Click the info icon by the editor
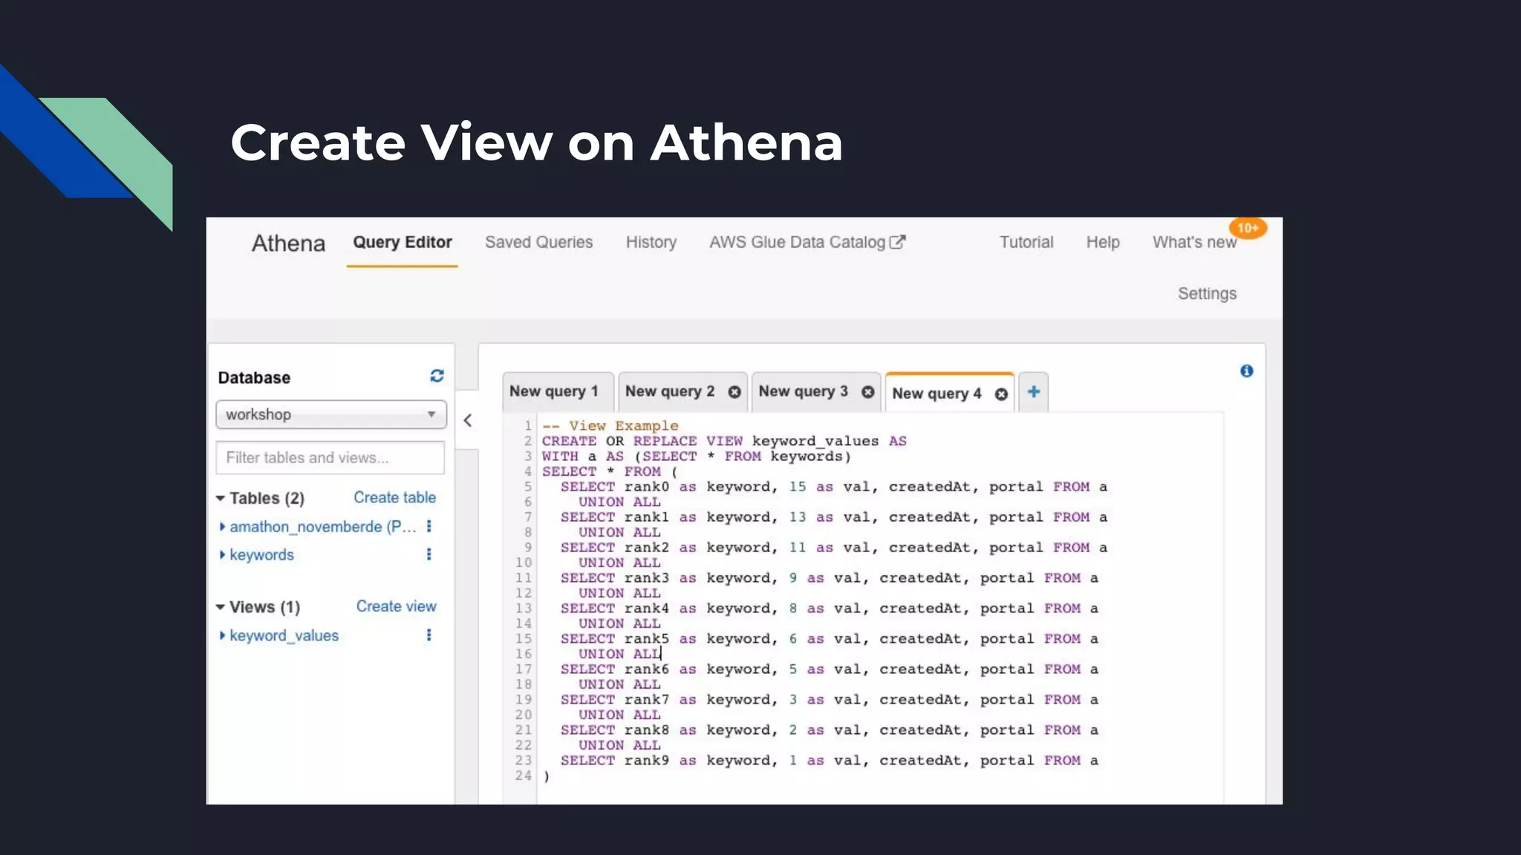This screenshot has height=855, width=1521. pyautogui.click(x=1246, y=371)
